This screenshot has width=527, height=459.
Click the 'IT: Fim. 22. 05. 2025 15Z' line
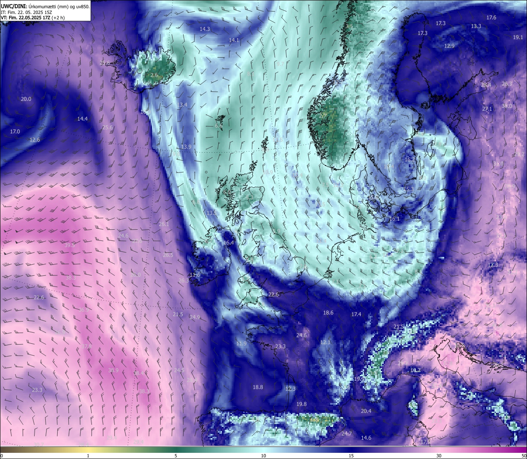coord(26,12)
